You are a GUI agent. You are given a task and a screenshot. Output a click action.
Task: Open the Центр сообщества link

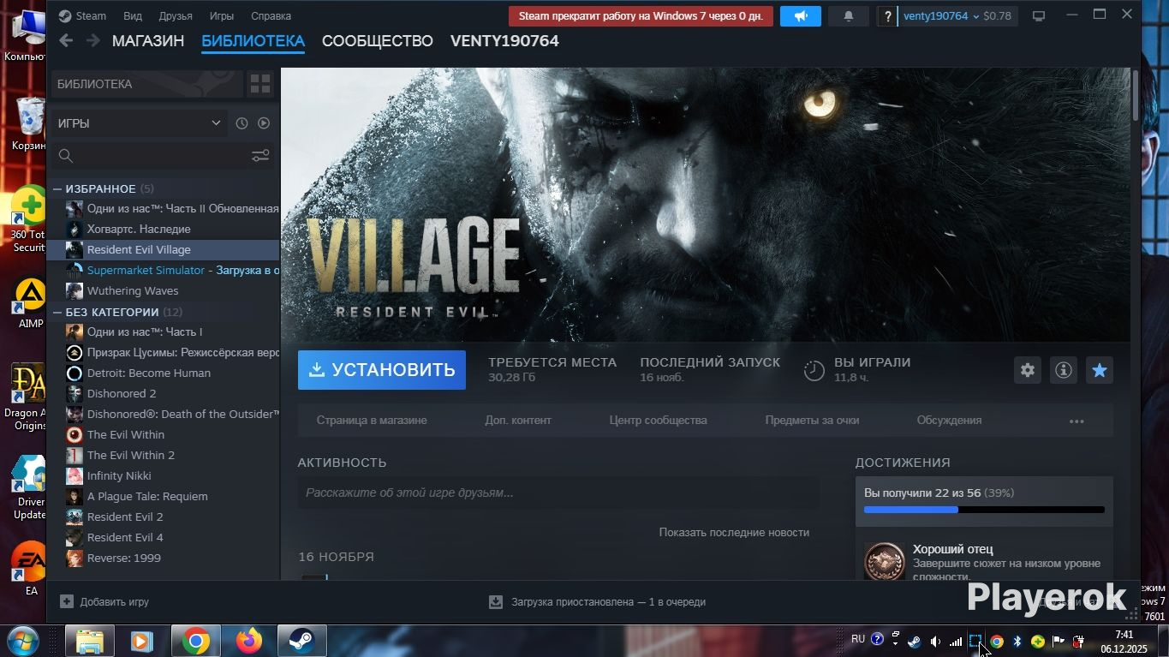pyautogui.click(x=659, y=421)
